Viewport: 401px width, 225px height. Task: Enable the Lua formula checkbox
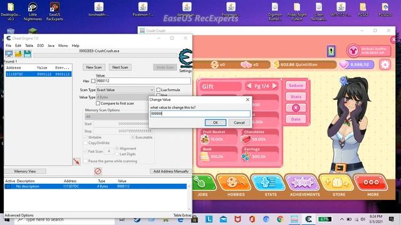click(x=159, y=90)
